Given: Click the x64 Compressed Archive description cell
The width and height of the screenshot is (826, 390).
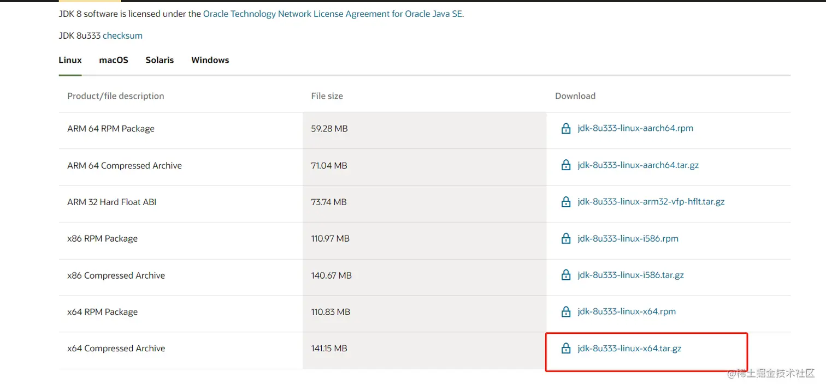Looking at the screenshot, I should [x=181, y=349].
